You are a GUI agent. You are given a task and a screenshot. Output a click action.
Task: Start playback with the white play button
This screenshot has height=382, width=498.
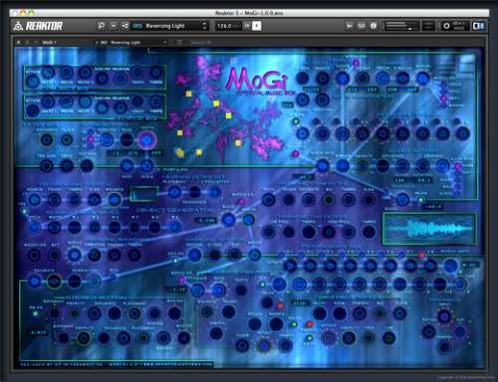pyautogui.click(x=257, y=26)
